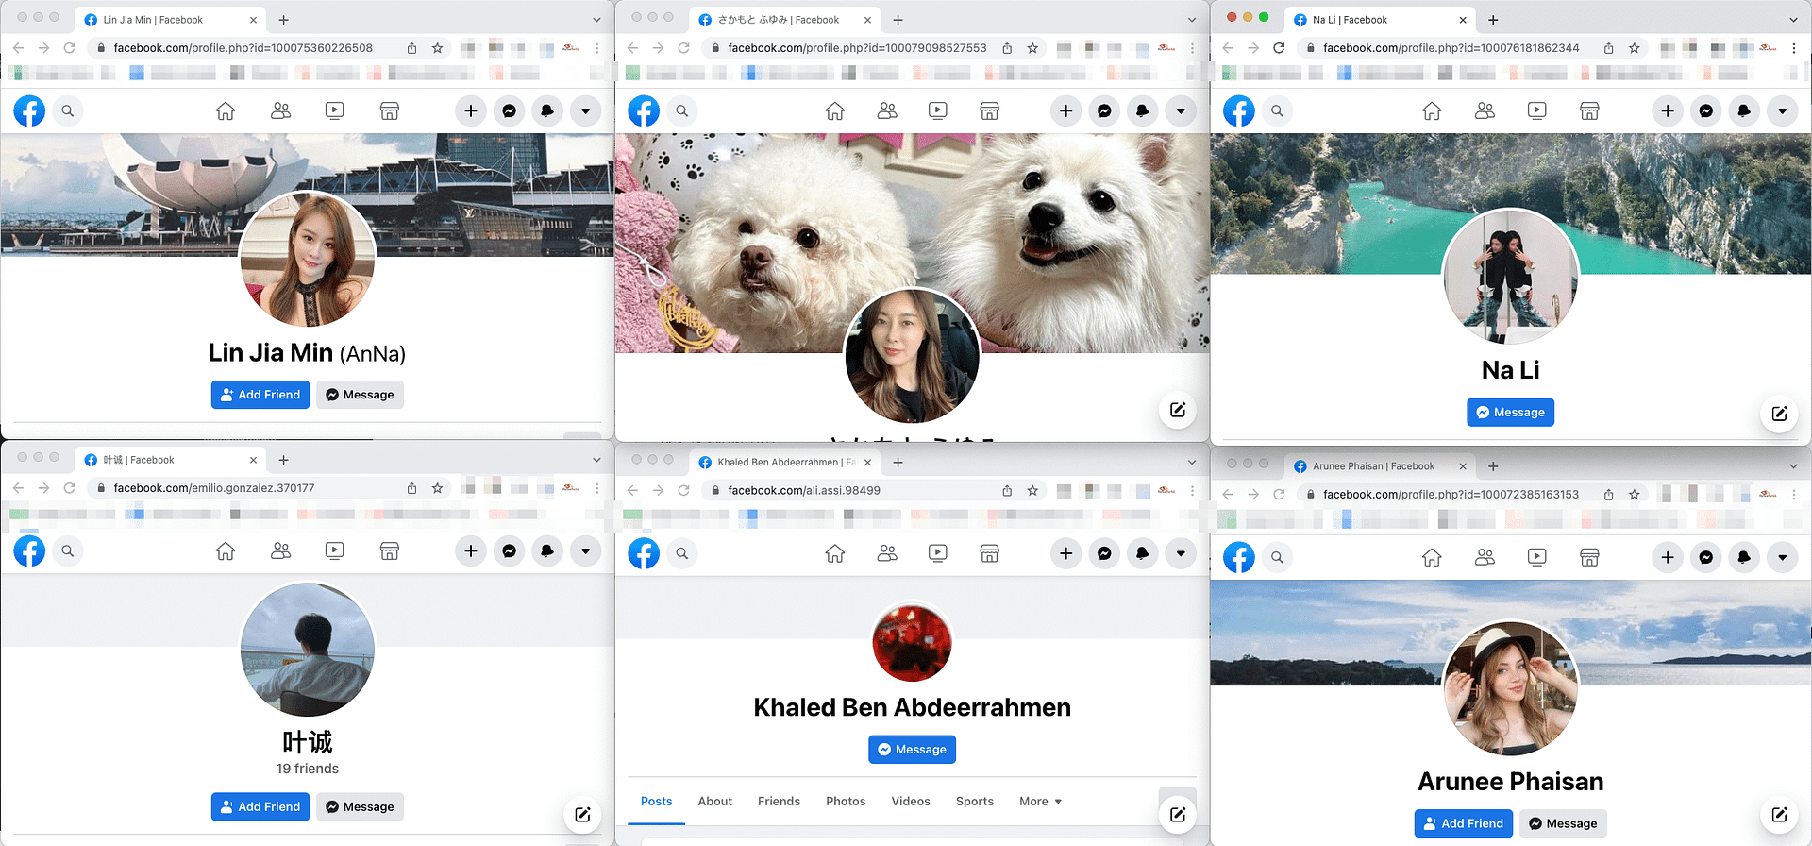Click 叶诚's profile picture thumbnail
Viewport: 1812px width, 846px height.
click(x=308, y=650)
